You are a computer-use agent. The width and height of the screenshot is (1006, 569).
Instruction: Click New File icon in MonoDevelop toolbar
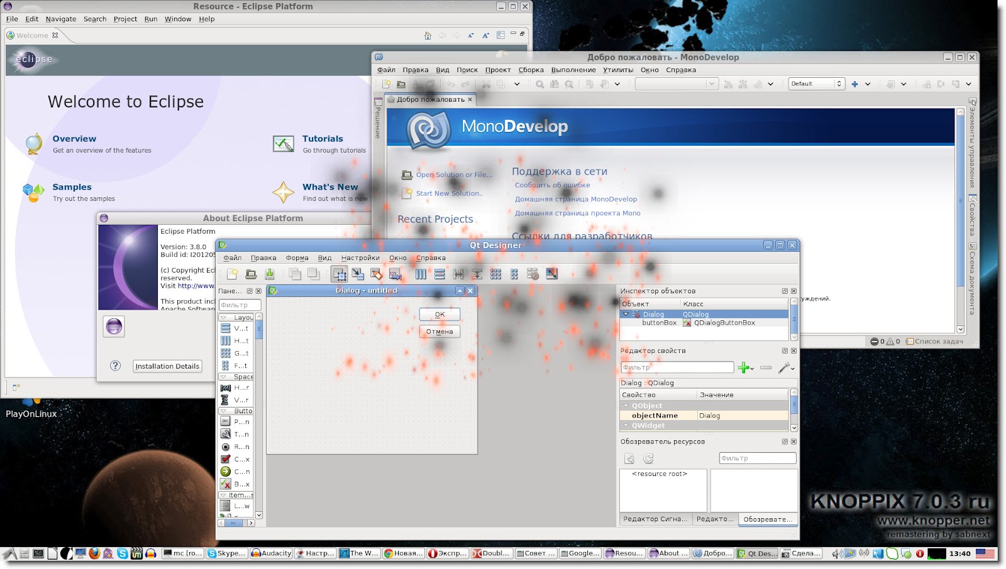click(386, 84)
